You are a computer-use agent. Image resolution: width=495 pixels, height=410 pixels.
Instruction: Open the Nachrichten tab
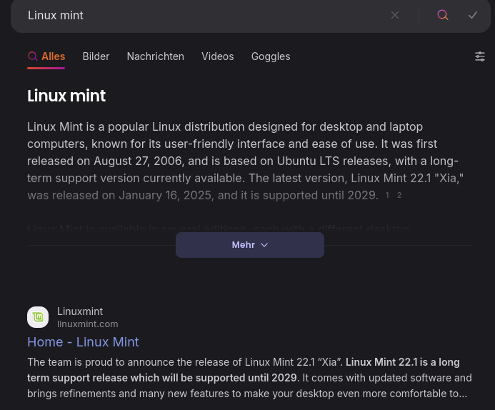155,56
